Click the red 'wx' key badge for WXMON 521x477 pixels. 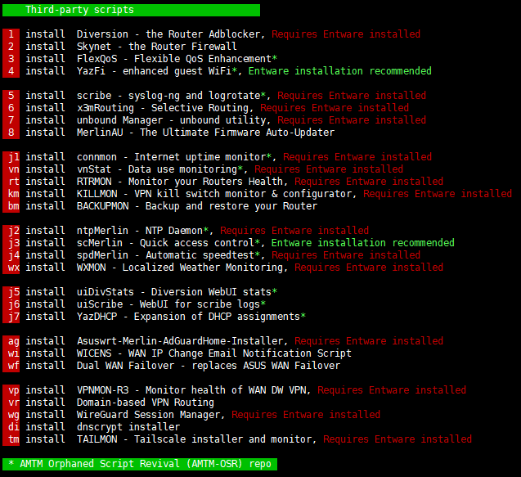point(13,268)
